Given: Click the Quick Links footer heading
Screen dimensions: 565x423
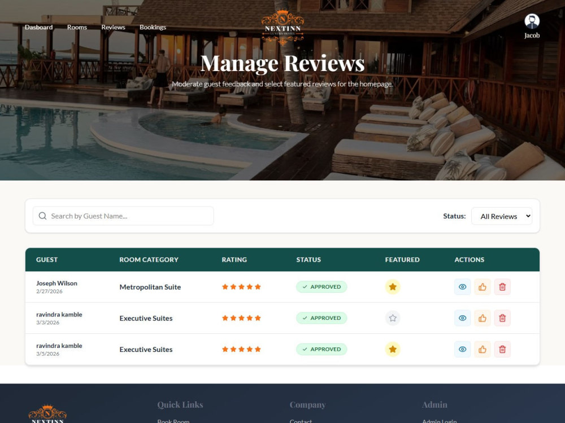Looking at the screenshot, I should pyautogui.click(x=180, y=404).
